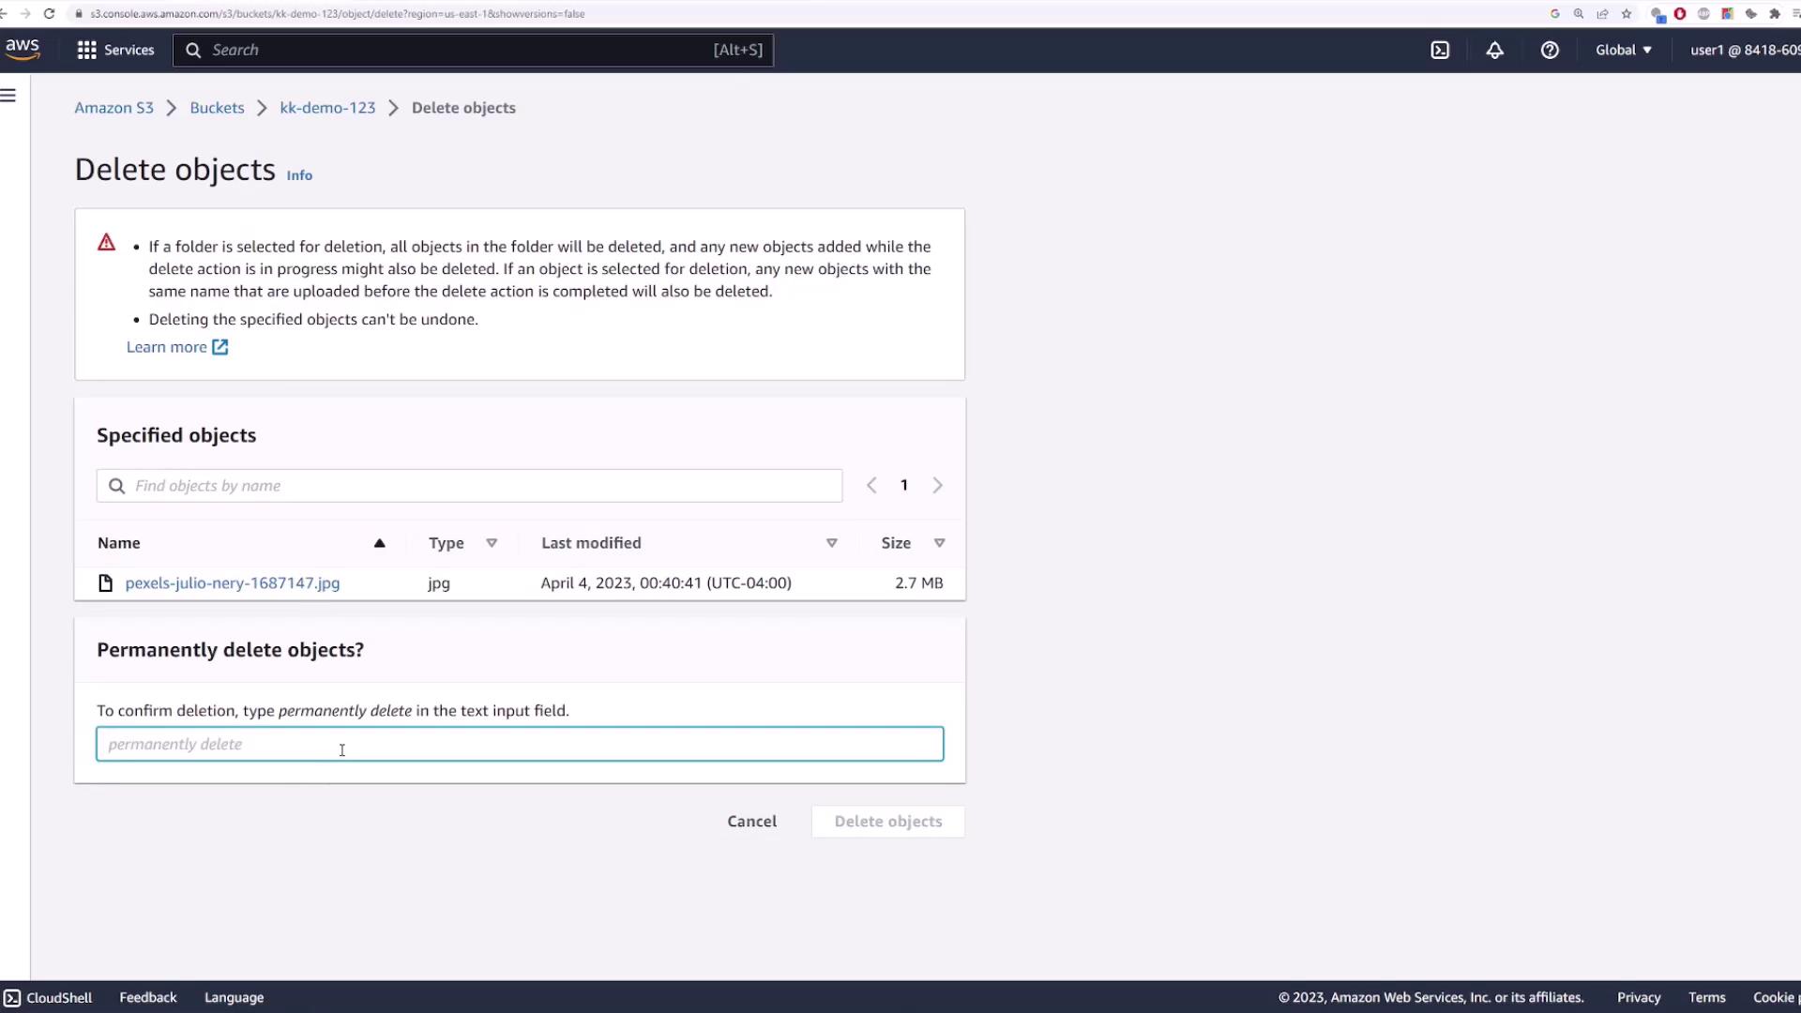Navigate to the Buckets breadcrumb
This screenshot has width=1801, height=1013.
[x=217, y=108]
